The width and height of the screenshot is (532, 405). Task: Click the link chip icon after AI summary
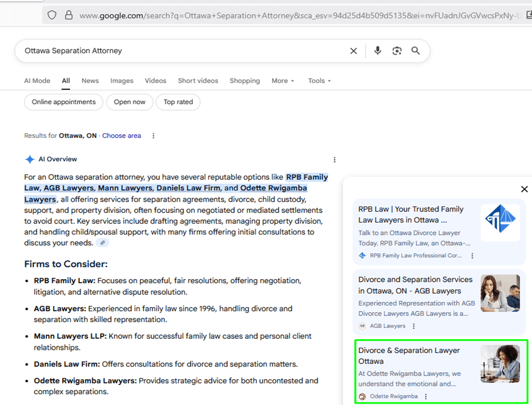coord(102,243)
